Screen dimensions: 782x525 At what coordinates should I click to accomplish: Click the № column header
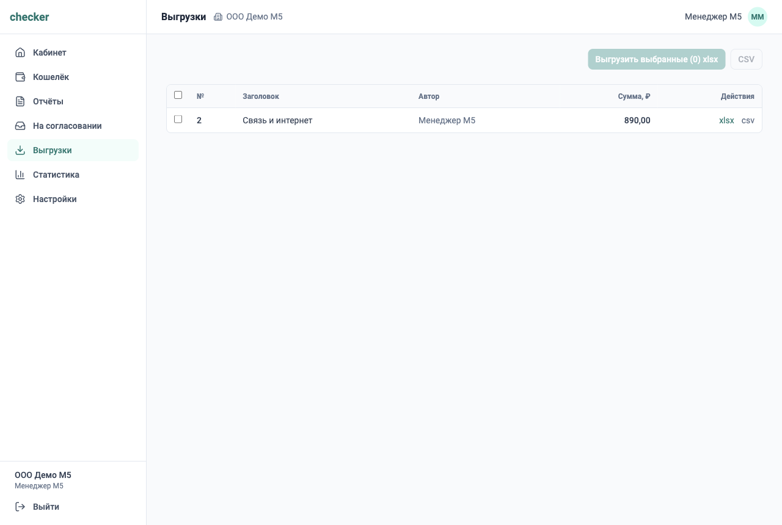point(200,96)
